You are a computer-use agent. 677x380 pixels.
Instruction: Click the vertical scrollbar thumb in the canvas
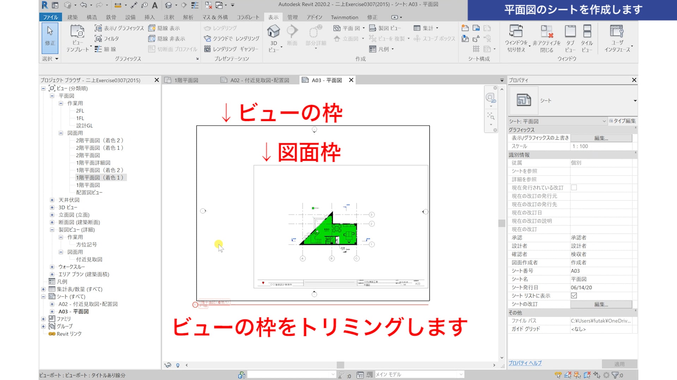[x=501, y=223]
